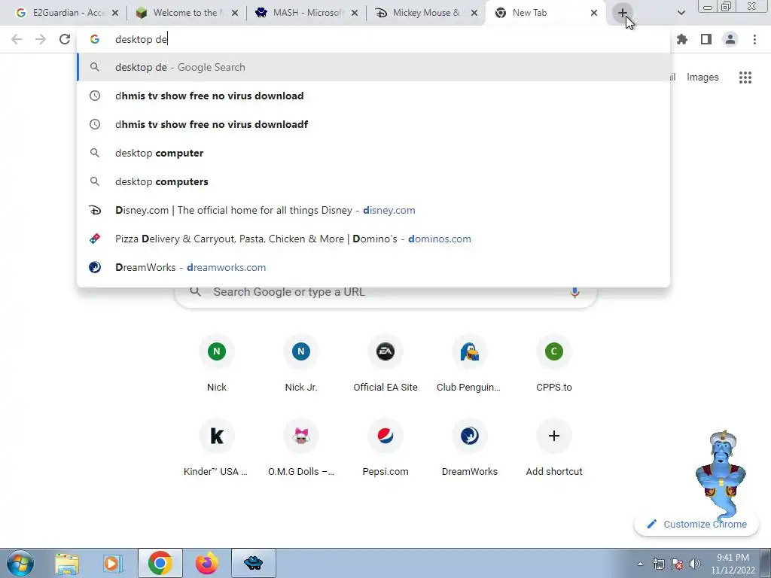Toggle the side panel icon
The image size is (771, 578).
pyautogui.click(x=706, y=39)
